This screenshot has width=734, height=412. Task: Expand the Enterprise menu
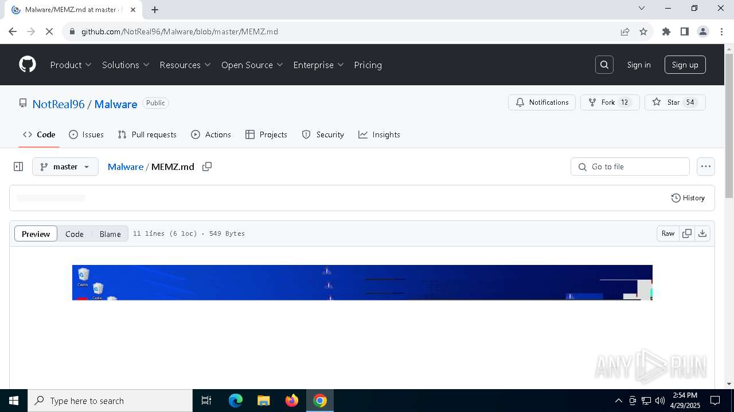click(x=318, y=65)
